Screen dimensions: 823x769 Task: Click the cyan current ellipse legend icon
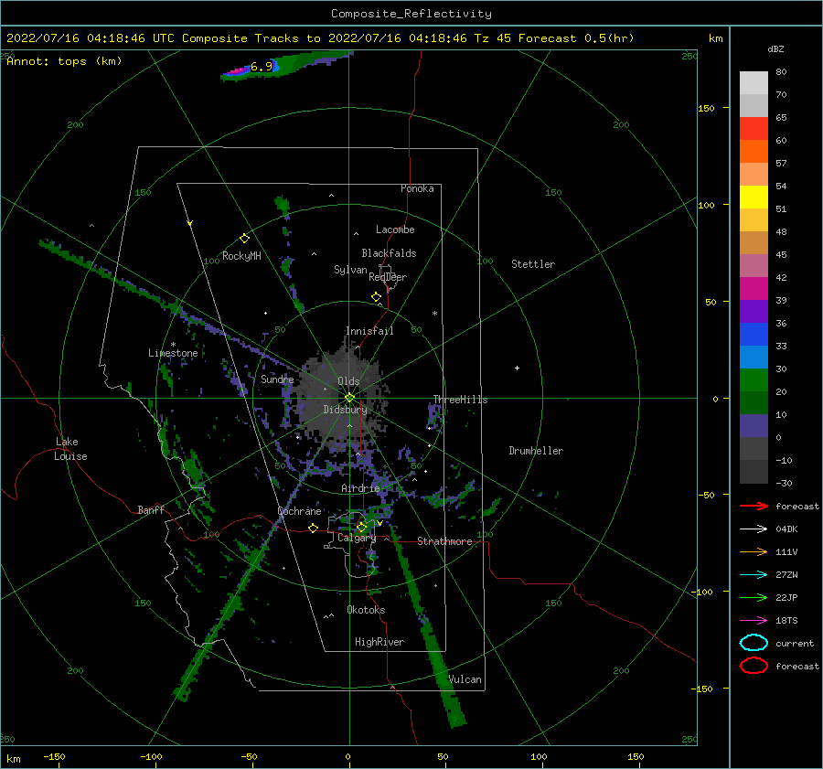(754, 643)
